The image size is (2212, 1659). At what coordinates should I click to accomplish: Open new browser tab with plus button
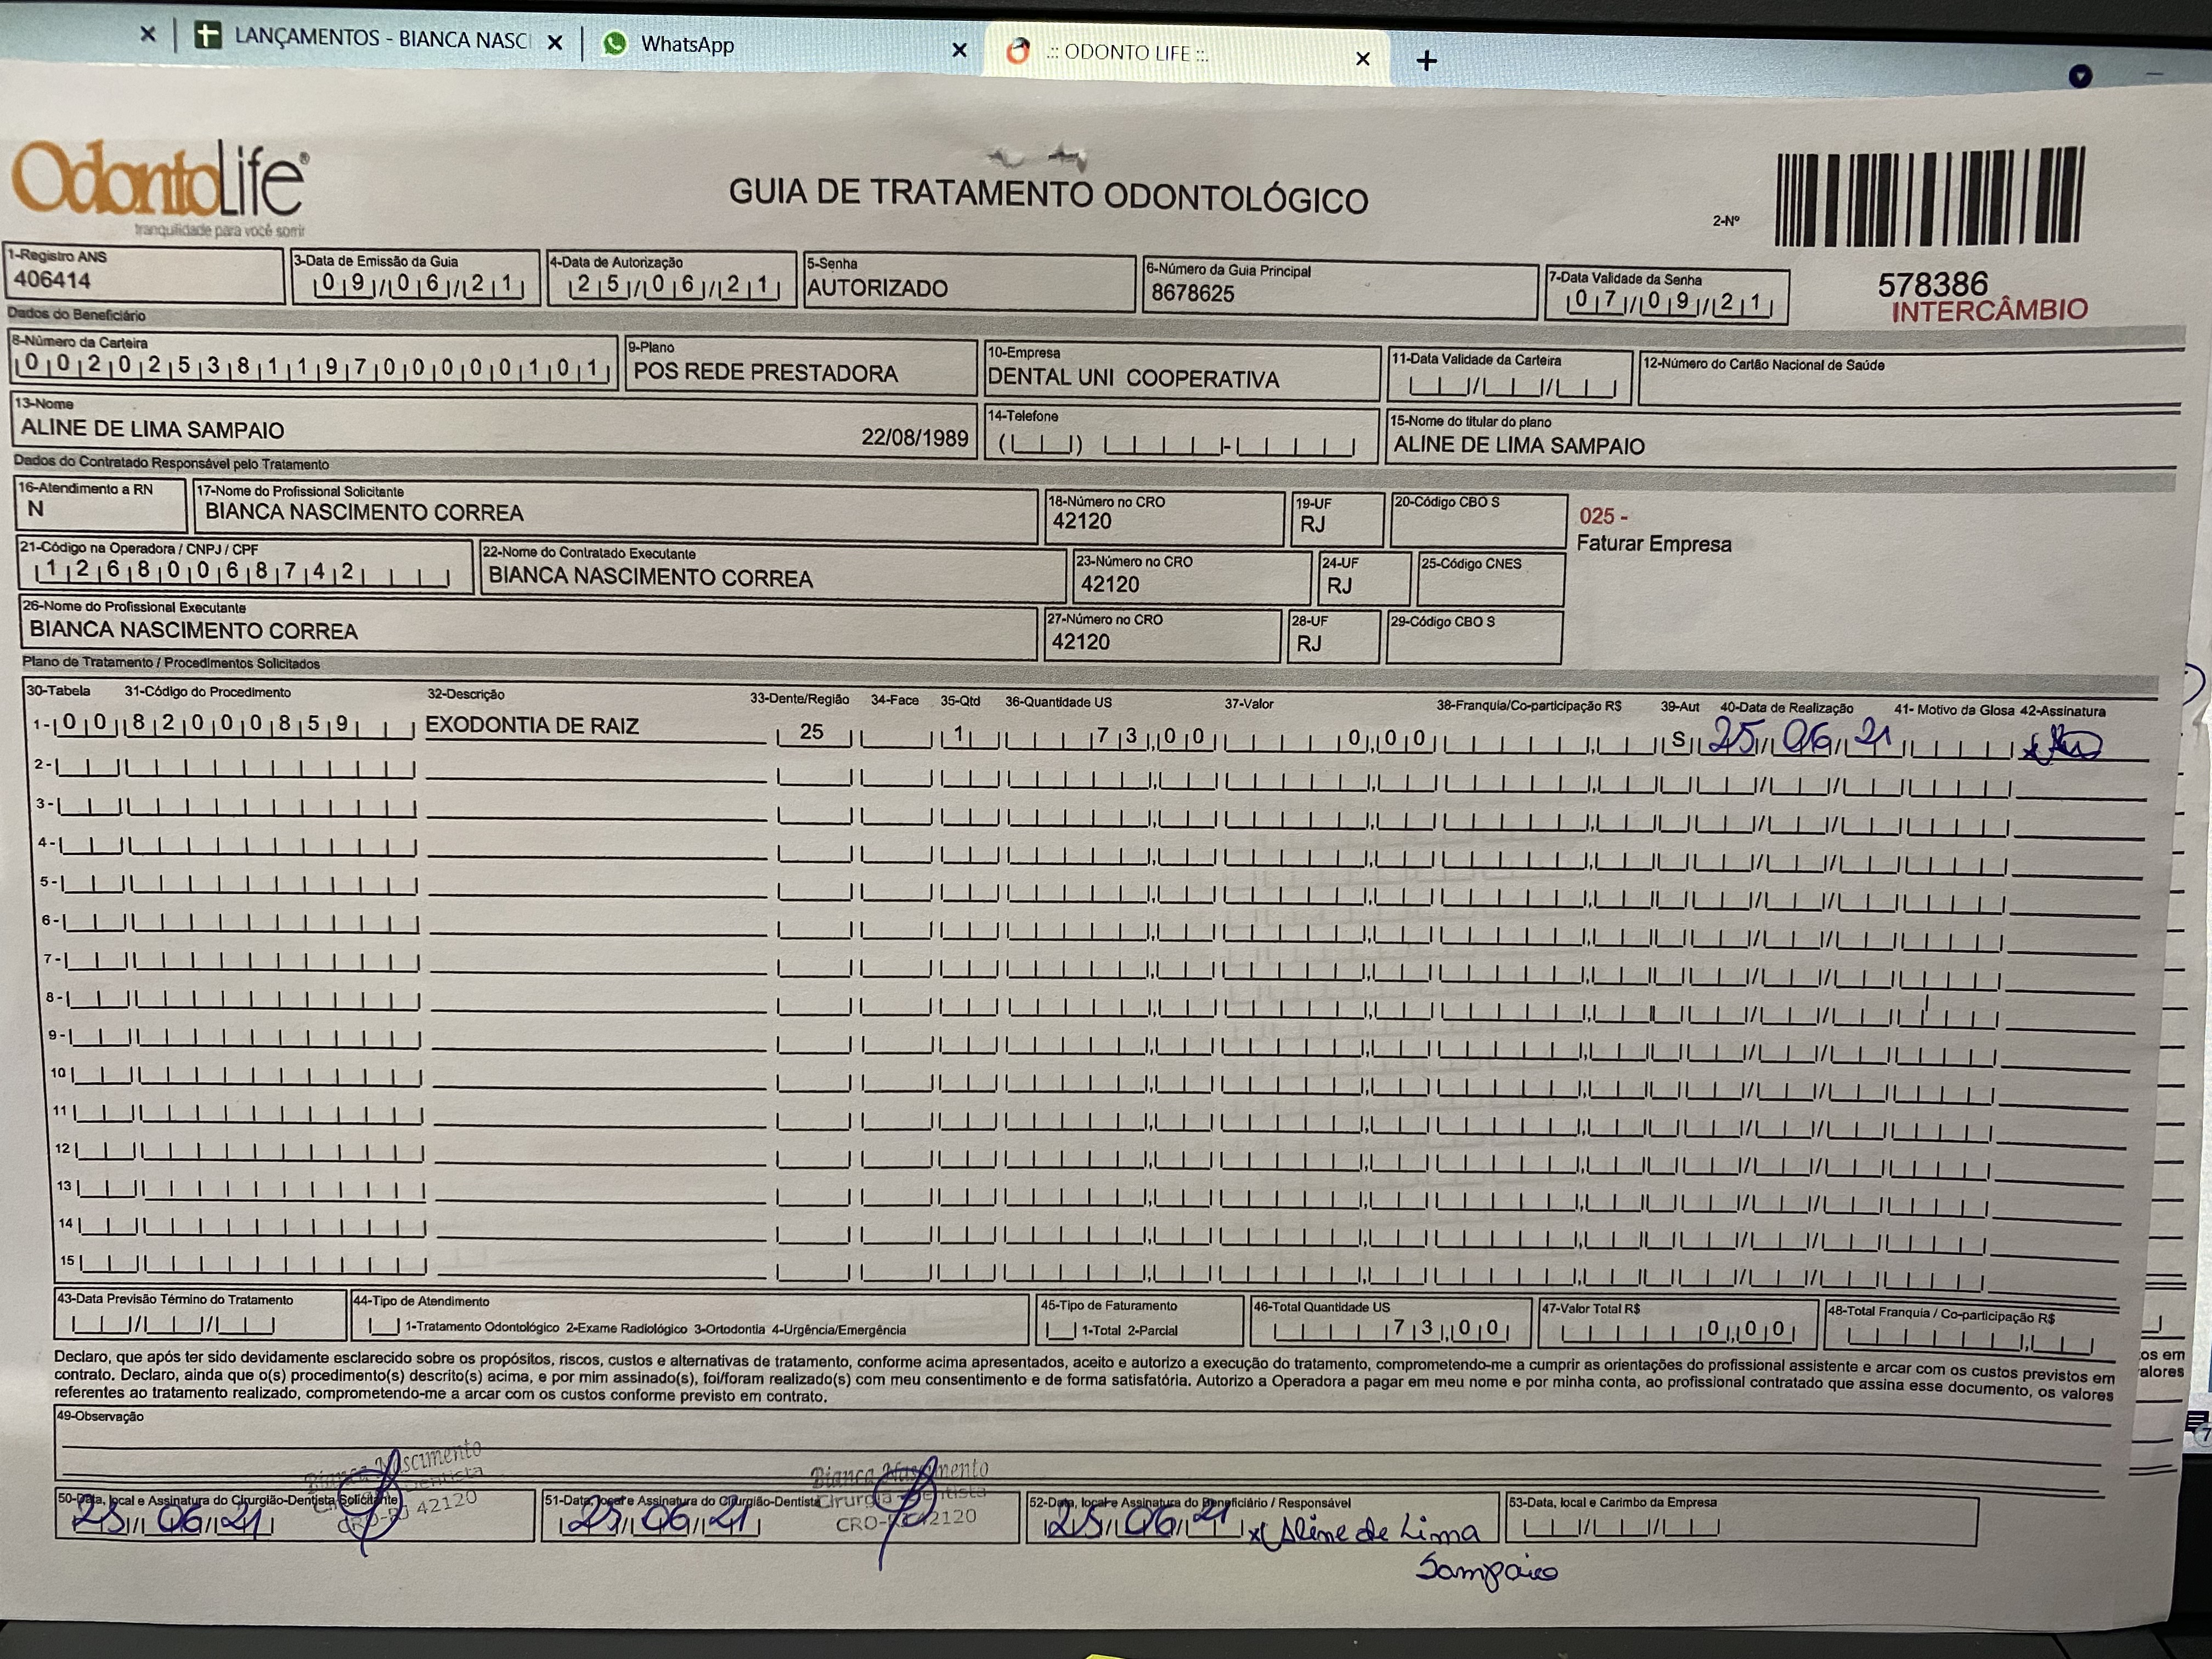[x=1427, y=61]
